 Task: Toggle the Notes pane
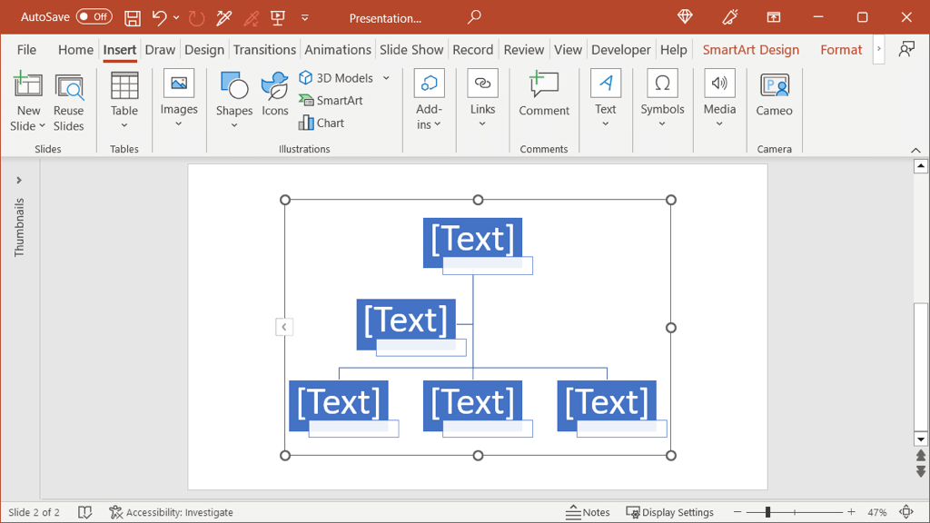coord(588,512)
